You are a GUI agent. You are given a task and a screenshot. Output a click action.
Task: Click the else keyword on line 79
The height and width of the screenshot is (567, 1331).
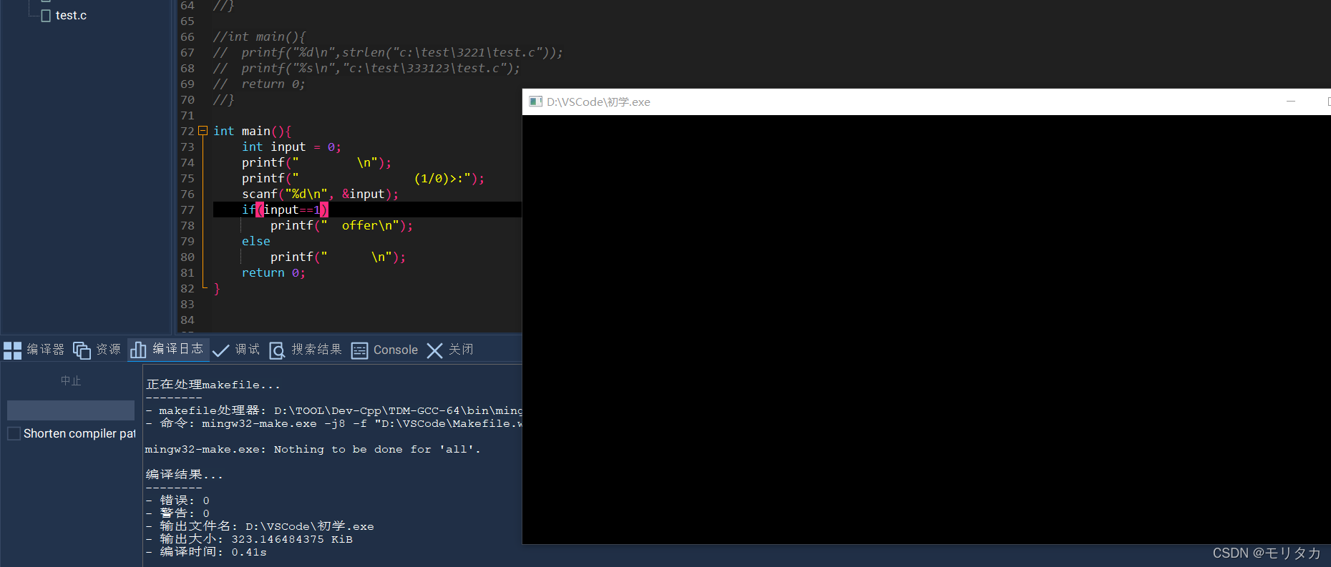(x=256, y=241)
